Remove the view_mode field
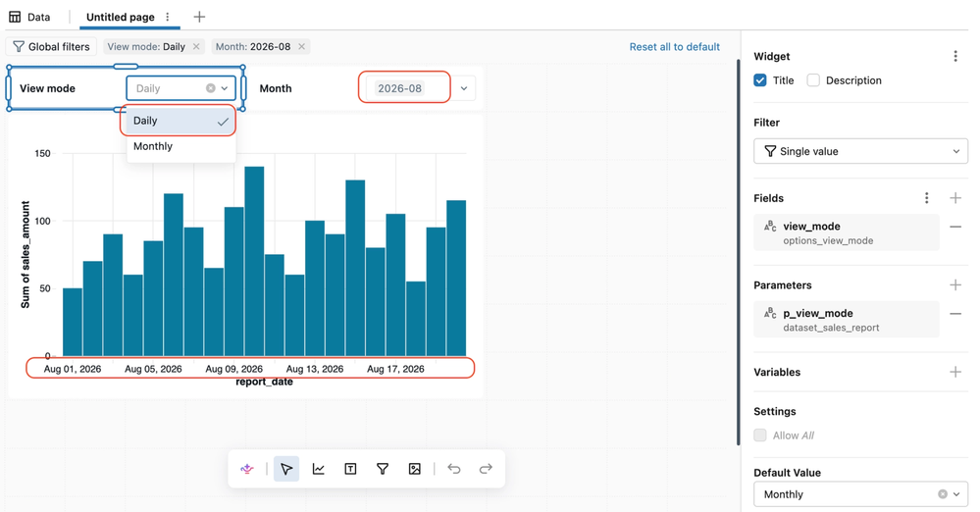Viewport: 980px width, 512px height. [x=955, y=227]
